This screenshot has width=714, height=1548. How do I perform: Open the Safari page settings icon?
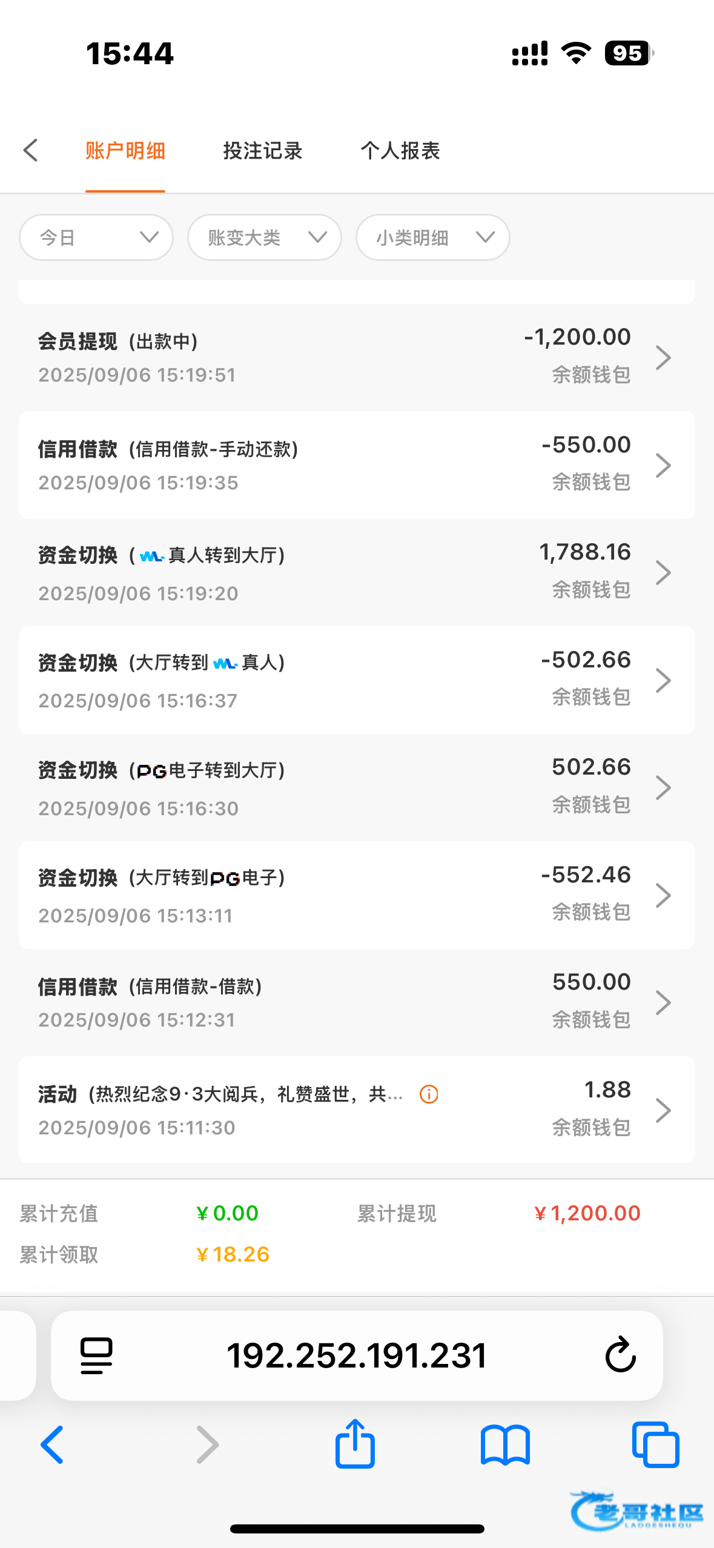click(96, 1355)
